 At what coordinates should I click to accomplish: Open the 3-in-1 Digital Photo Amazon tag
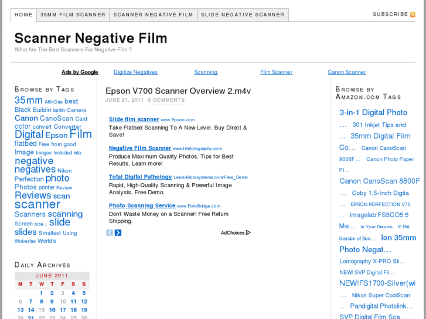click(x=373, y=112)
